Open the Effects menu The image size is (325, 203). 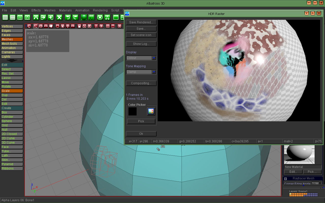[36, 10]
